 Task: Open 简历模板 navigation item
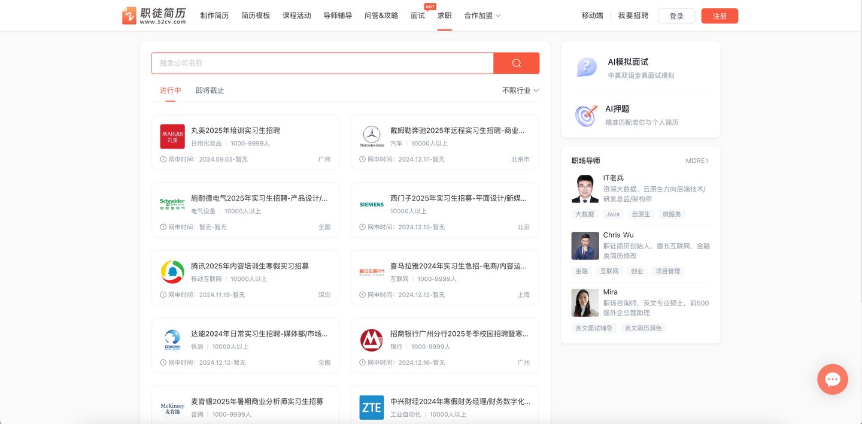pyautogui.click(x=256, y=16)
